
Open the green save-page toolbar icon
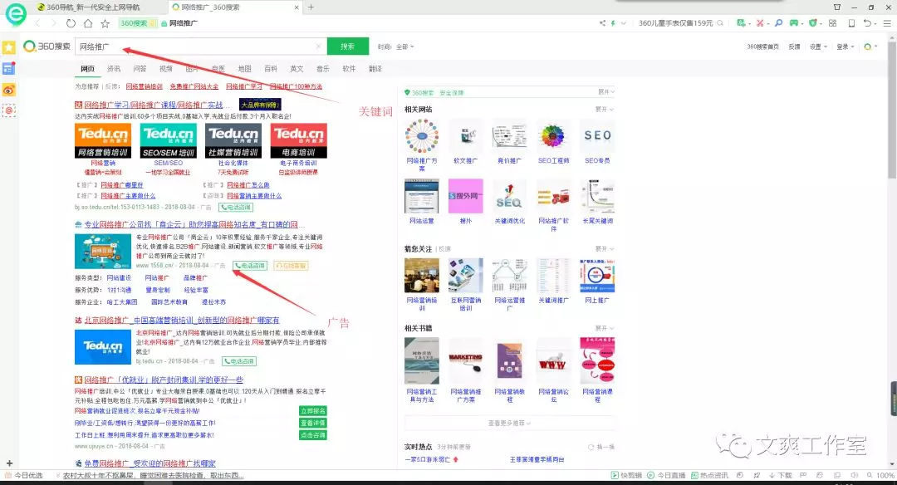pos(742,23)
